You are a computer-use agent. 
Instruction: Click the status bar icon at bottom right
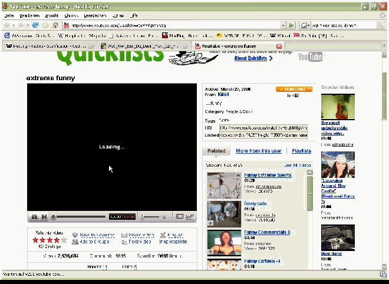(x=383, y=274)
